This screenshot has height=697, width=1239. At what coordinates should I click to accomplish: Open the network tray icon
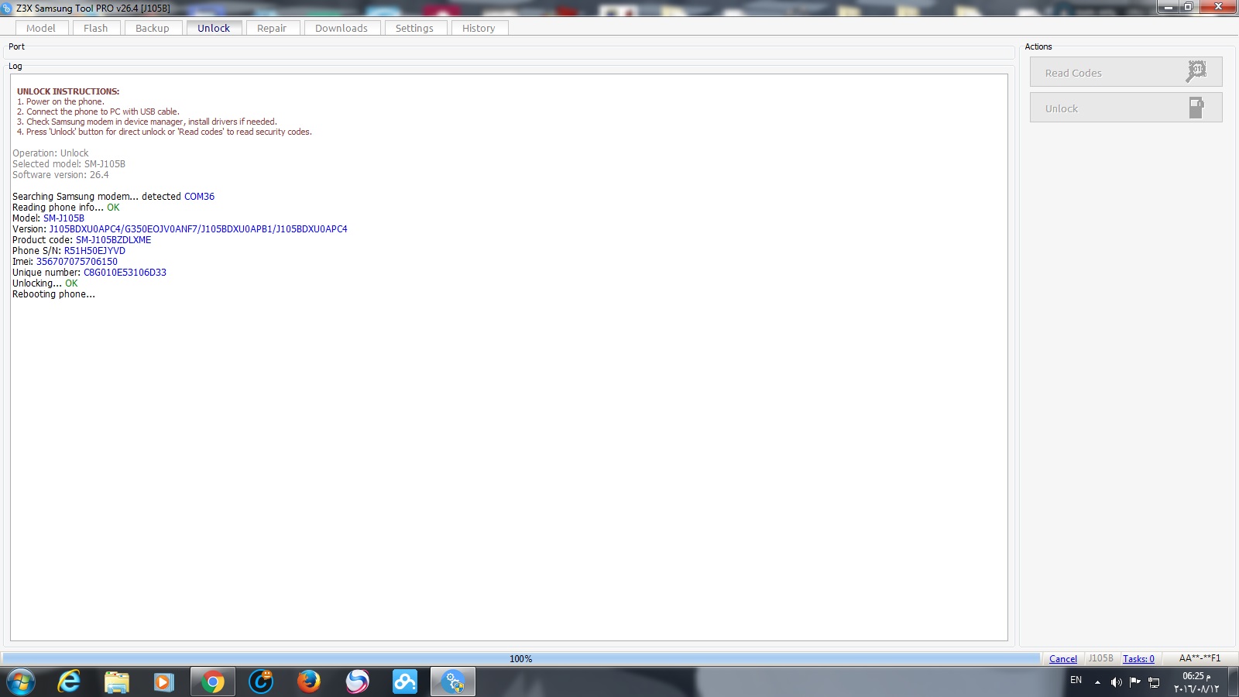pos(1154,682)
